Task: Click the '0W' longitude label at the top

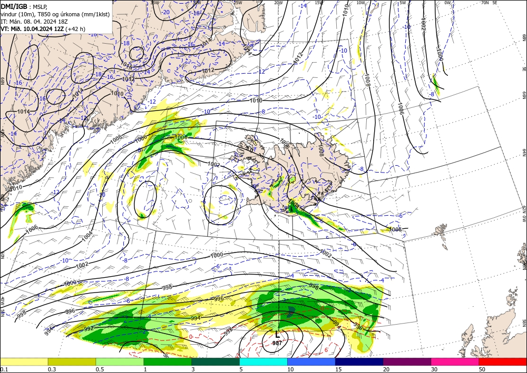Action: coord(447,2)
